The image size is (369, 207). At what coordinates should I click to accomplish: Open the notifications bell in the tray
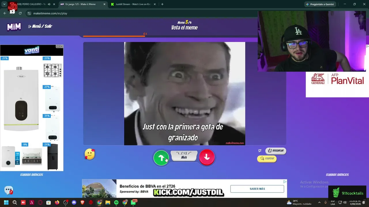click(x=364, y=202)
